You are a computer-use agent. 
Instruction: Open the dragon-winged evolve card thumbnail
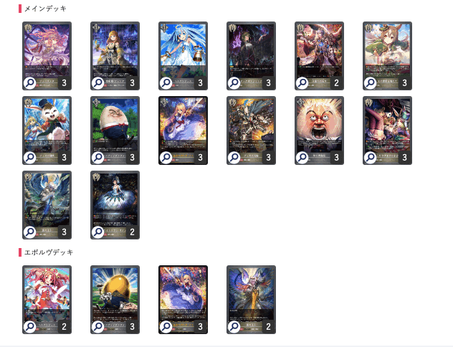251,300
